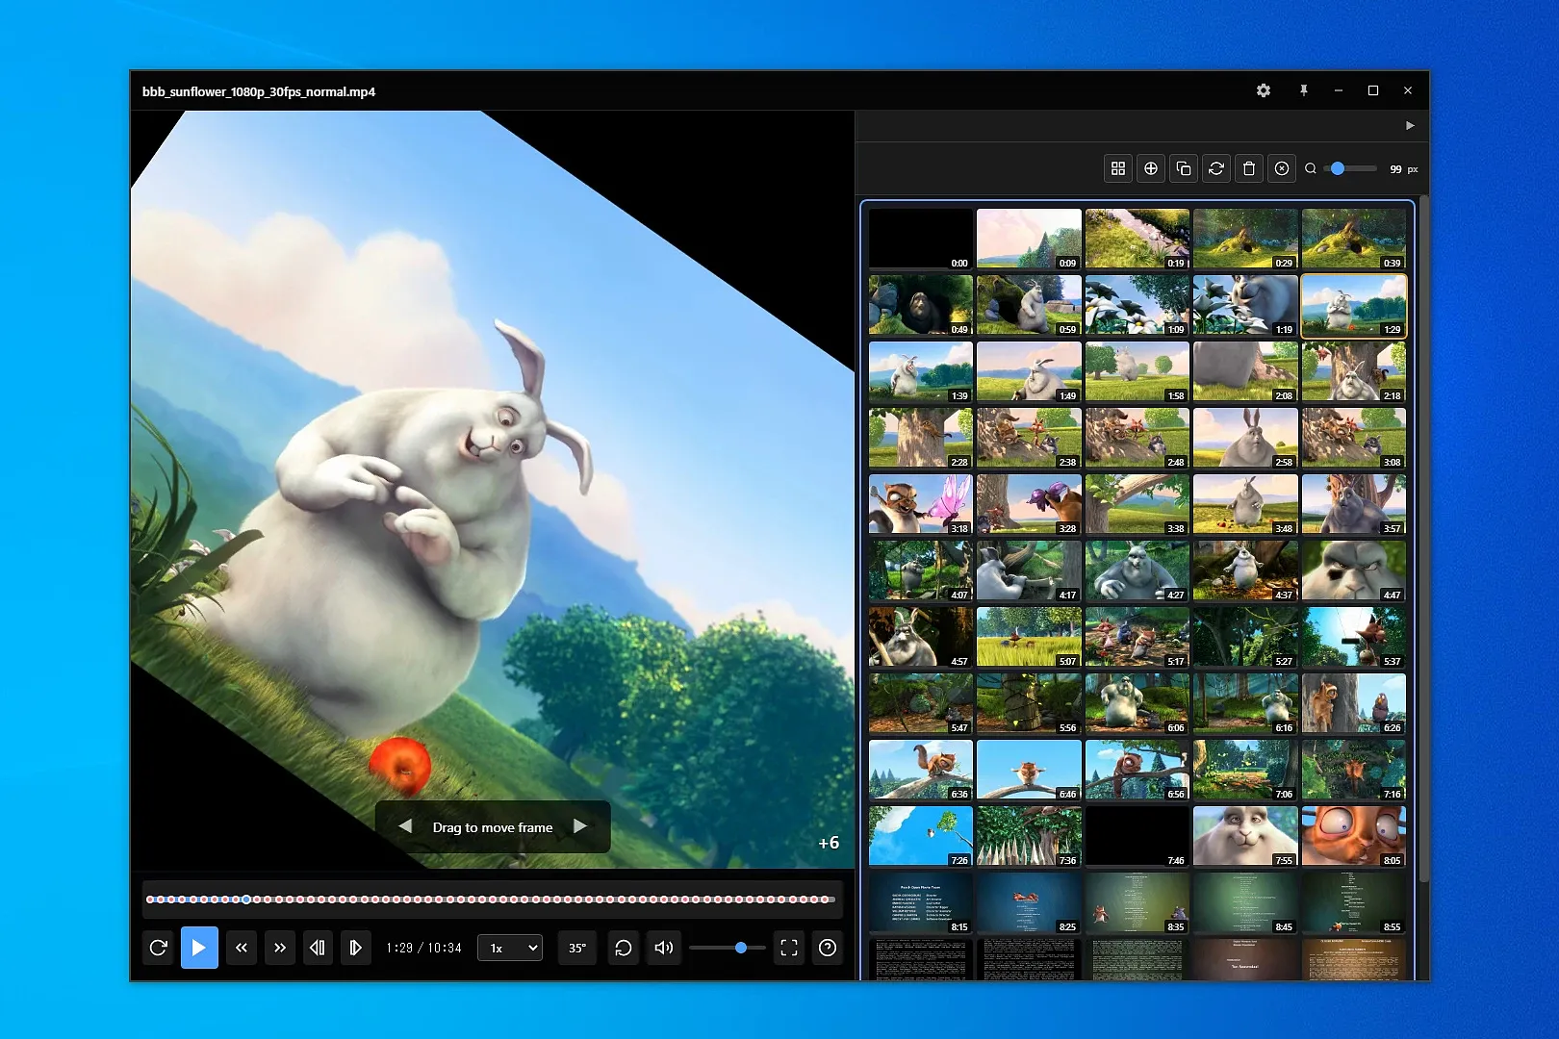
Task: Toggle the always-on-top pin
Action: click(x=1304, y=90)
